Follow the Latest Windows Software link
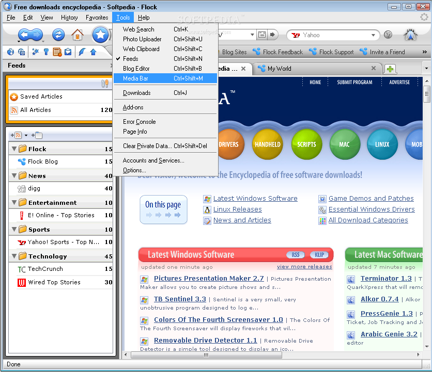432x372 pixels. [255, 198]
